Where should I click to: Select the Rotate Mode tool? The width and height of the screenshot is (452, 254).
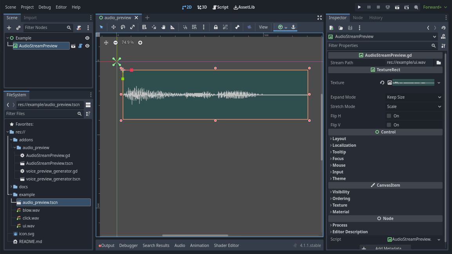click(123, 27)
